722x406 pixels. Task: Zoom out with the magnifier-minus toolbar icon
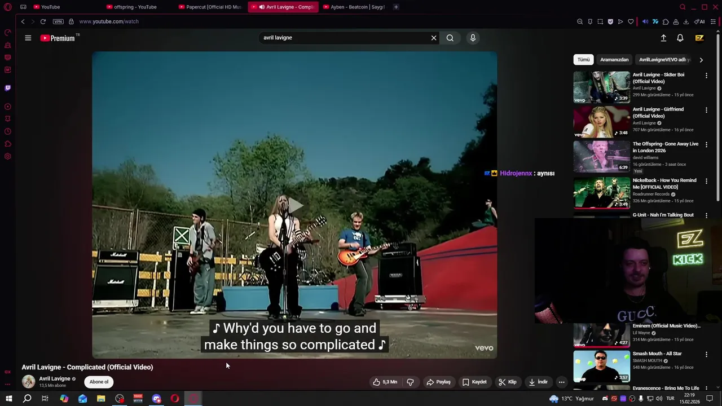click(x=580, y=21)
